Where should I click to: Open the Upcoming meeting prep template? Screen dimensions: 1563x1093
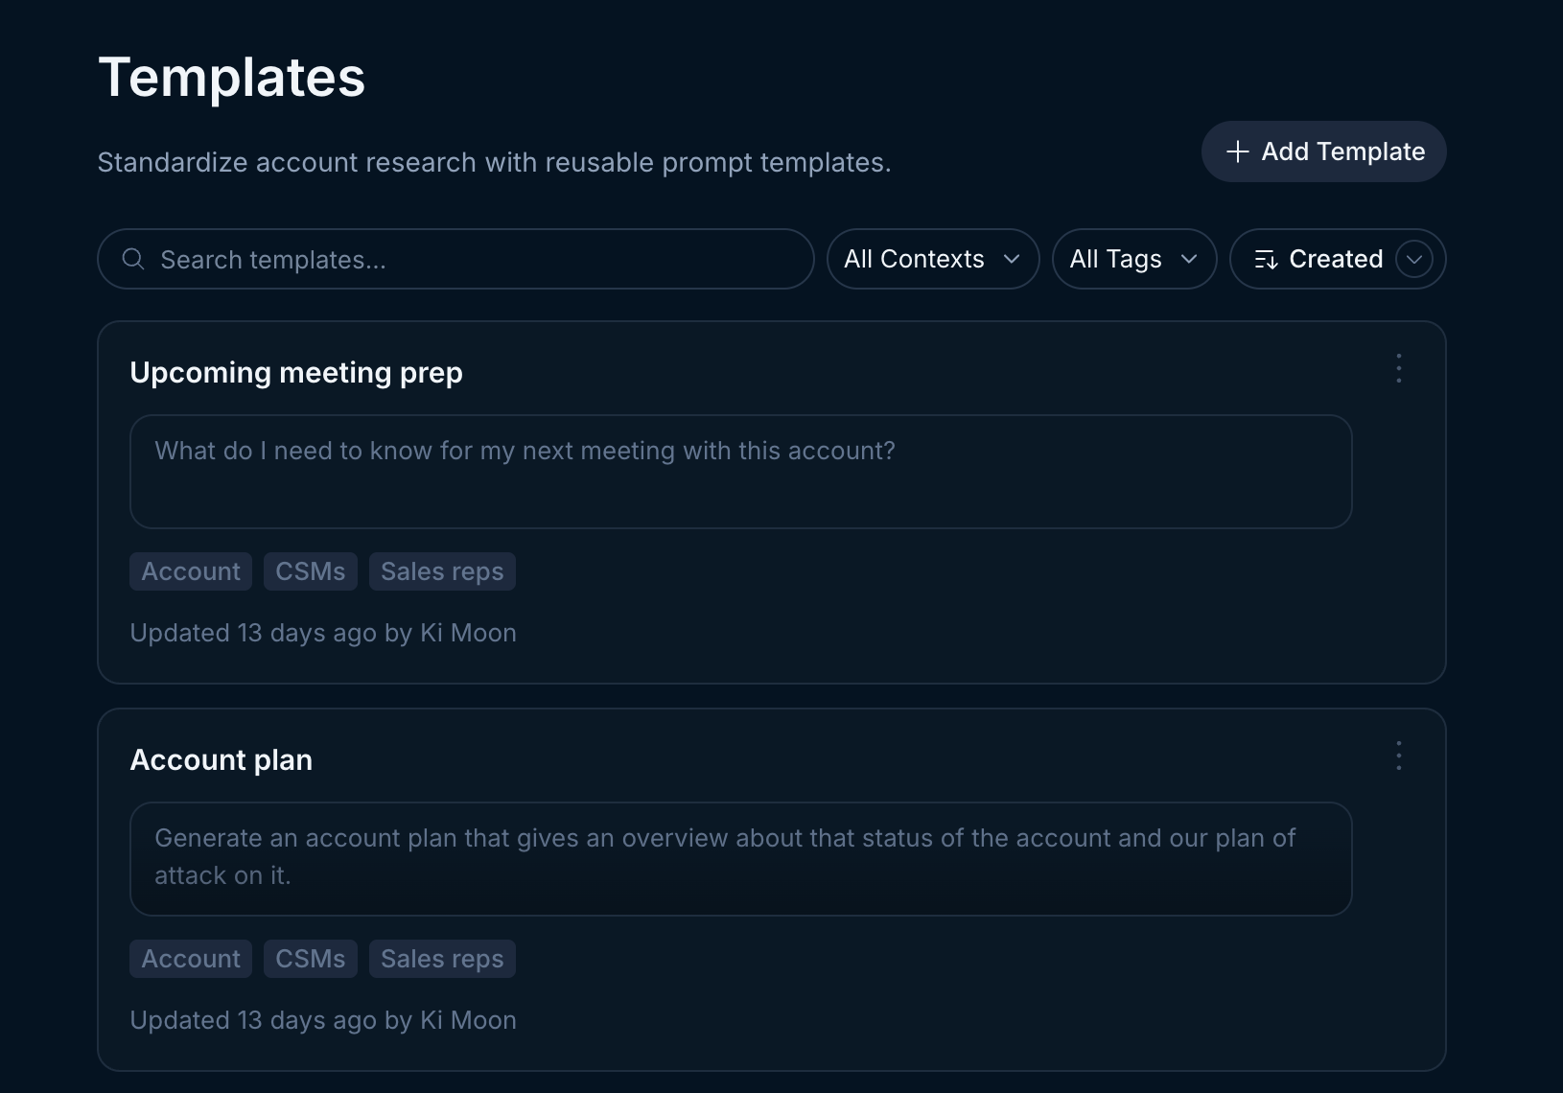(x=296, y=373)
